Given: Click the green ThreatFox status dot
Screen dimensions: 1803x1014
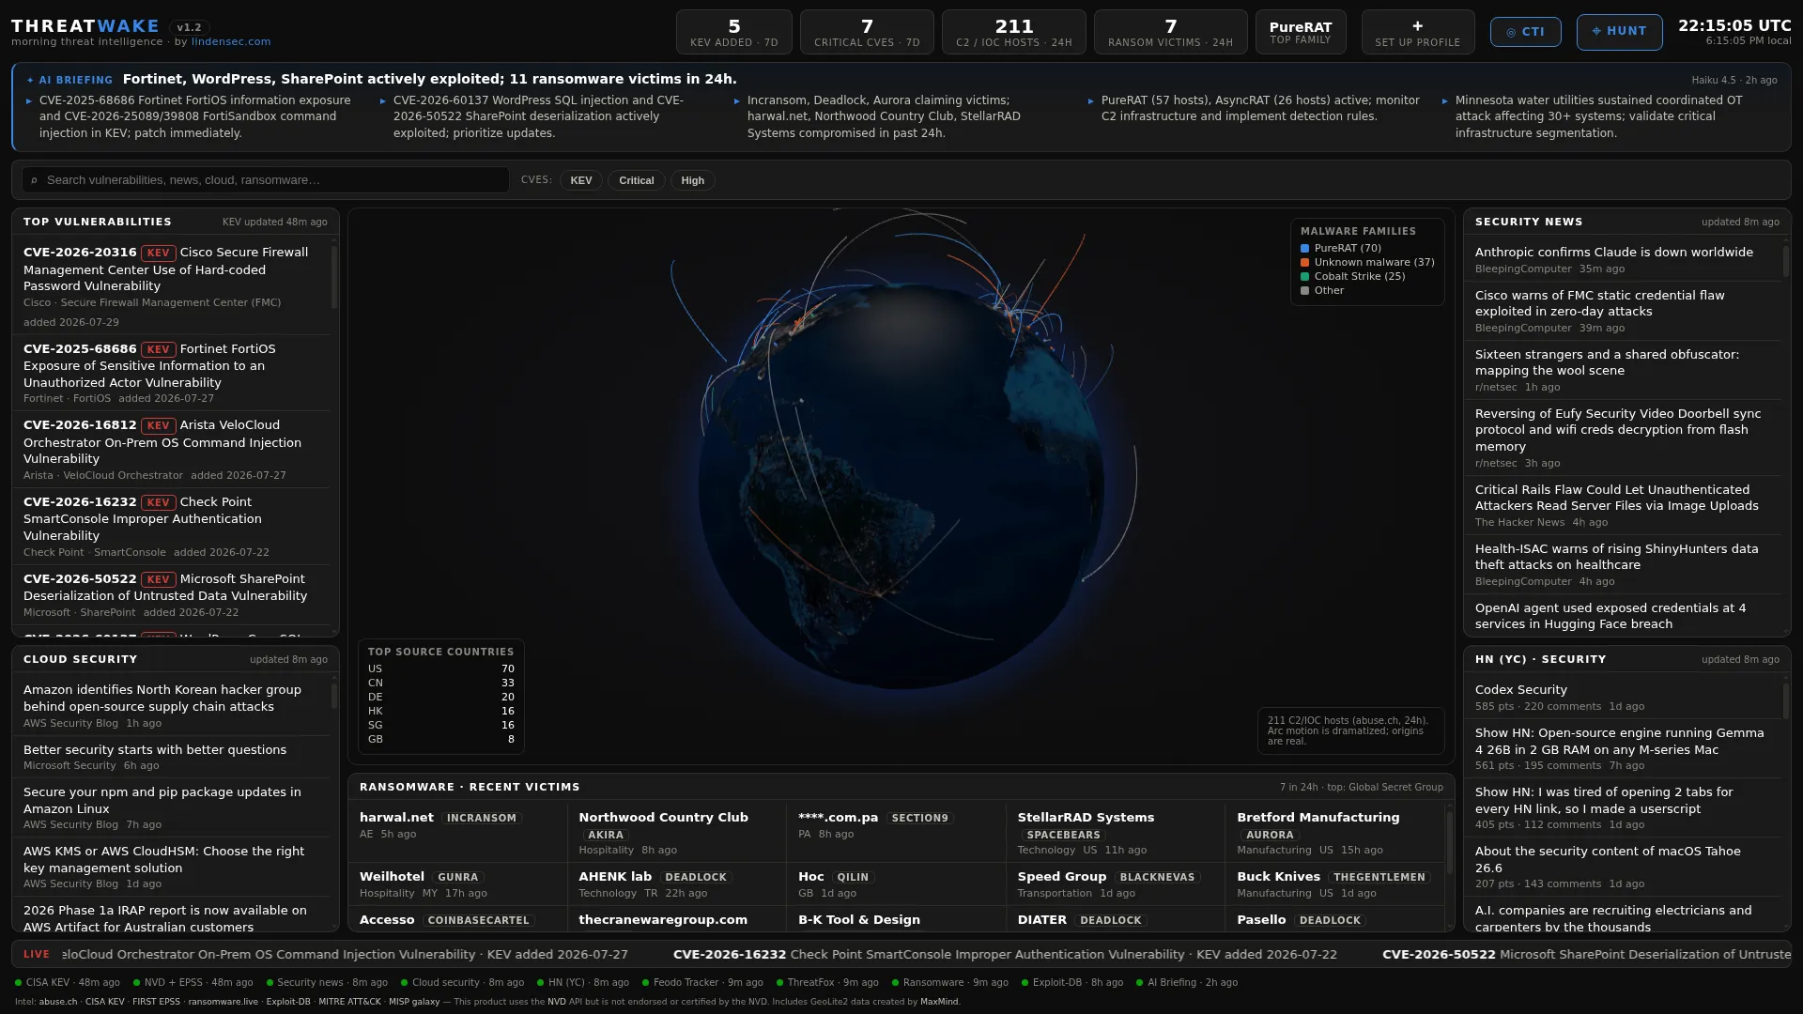Looking at the screenshot, I should (x=779, y=983).
